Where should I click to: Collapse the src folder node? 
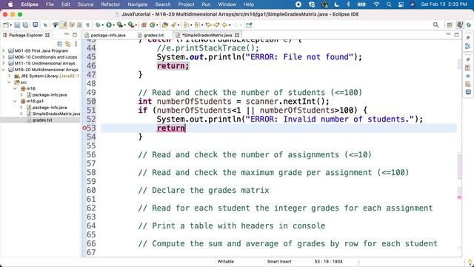(x=10, y=82)
